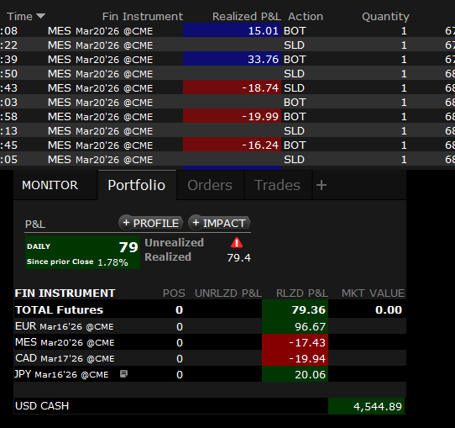Click the CAD realized P&L -19.94 cell

coord(295,358)
